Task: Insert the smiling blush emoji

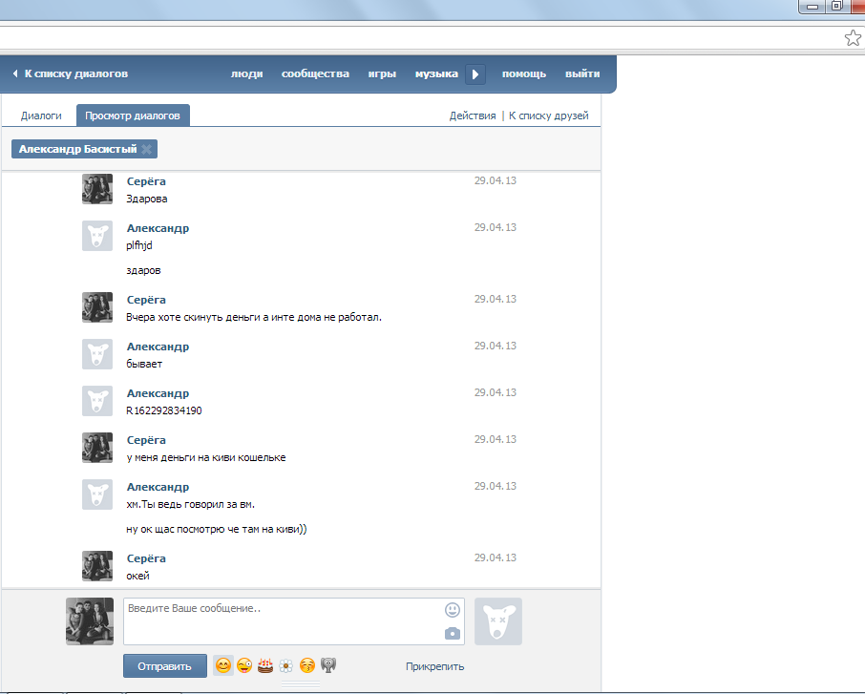Action: [x=223, y=666]
